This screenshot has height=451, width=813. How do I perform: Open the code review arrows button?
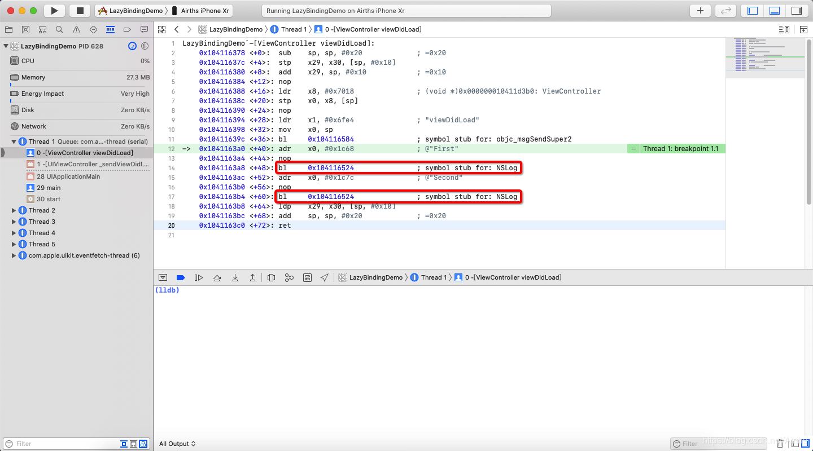pos(725,10)
